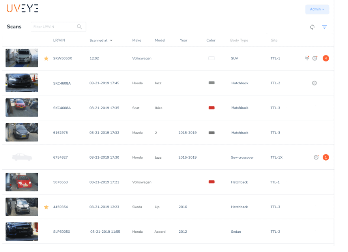Click red color swatch for 5076553
The width and height of the screenshot is (348, 252).
click(211, 182)
